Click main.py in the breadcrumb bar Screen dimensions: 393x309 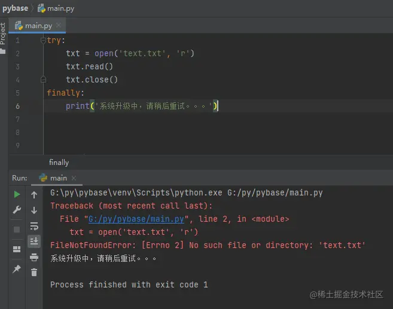(56, 8)
